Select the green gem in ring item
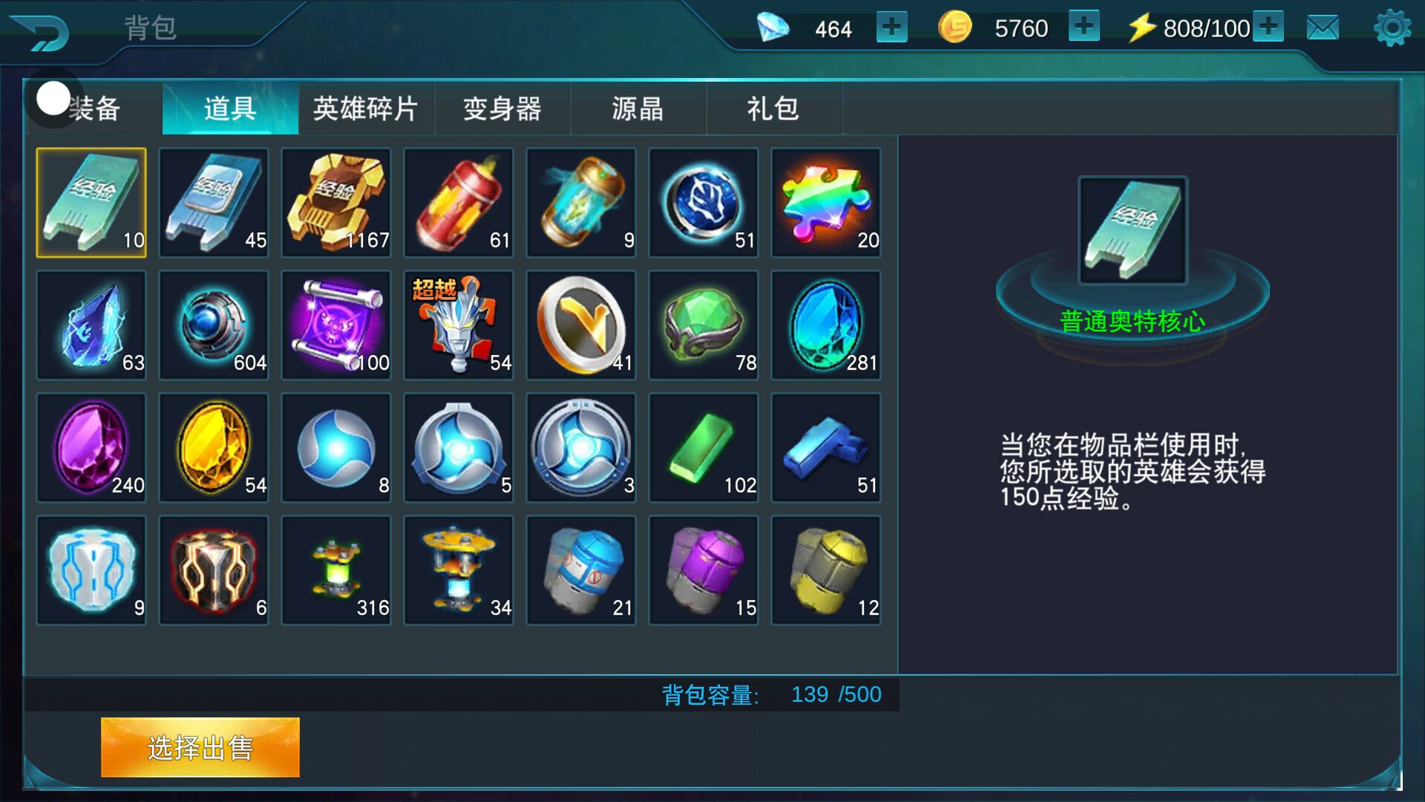 pyautogui.click(x=704, y=325)
